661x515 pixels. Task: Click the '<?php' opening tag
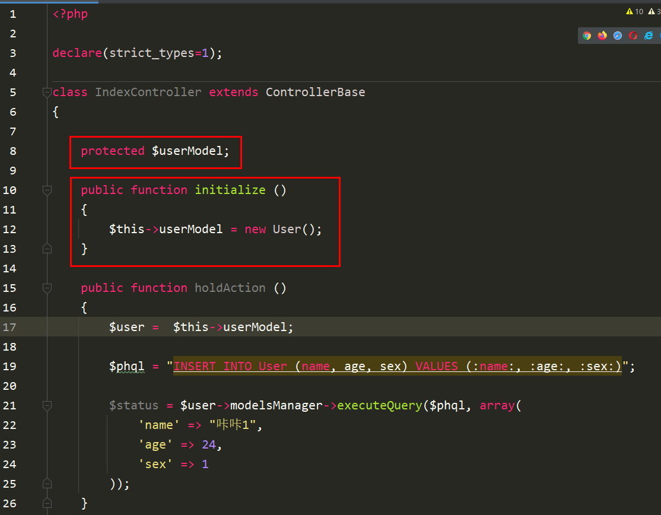coord(70,14)
